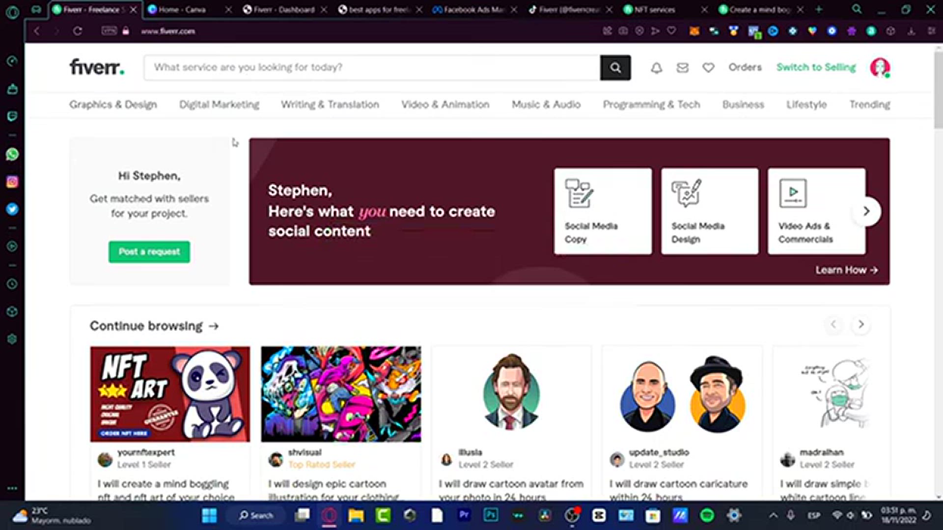Image resolution: width=943 pixels, height=530 pixels.
Task: Click the Post a request button
Action: coord(149,252)
